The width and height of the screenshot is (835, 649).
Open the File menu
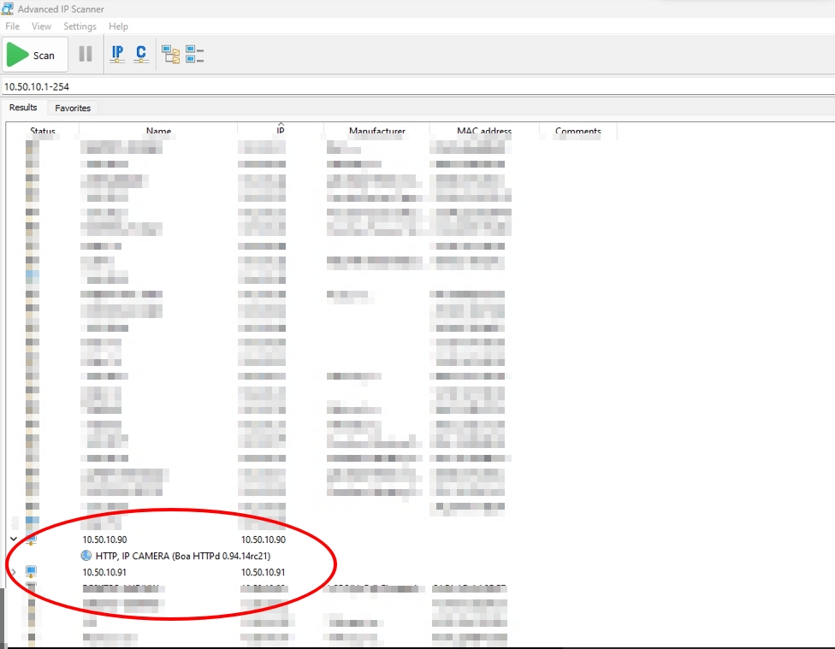point(12,27)
